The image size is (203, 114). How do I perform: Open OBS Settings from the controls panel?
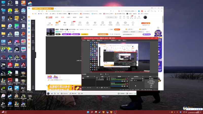click(151, 85)
